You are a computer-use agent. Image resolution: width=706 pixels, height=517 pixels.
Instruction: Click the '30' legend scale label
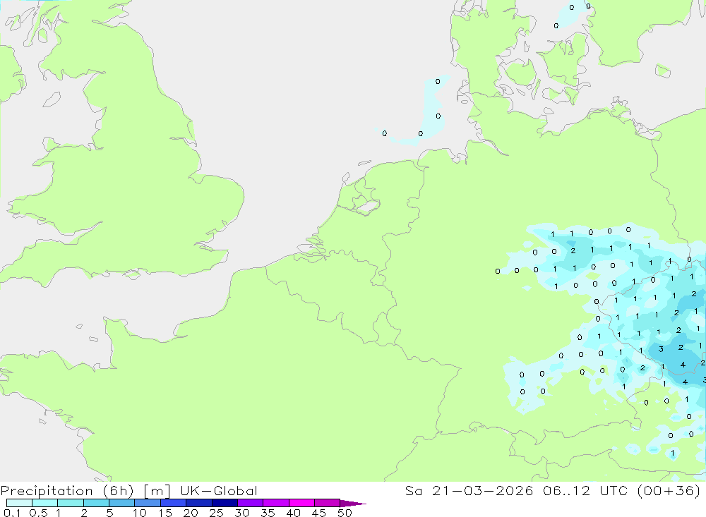pos(241,513)
